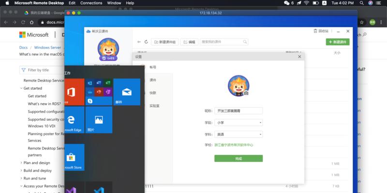Open the 学段 dropdown showing 小学

(x=238, y=123)
